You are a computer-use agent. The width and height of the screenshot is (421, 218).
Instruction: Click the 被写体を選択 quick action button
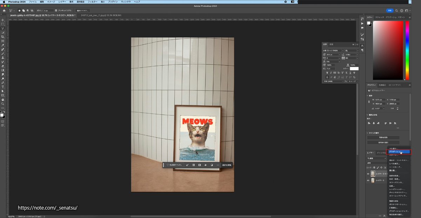383,143
